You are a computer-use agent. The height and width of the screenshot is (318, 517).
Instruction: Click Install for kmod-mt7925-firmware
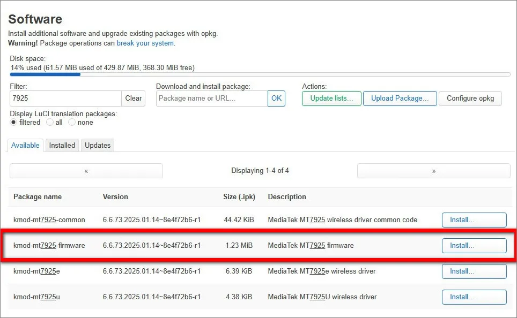pos(474,246)
